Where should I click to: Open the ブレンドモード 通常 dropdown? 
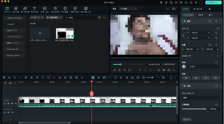(201, 98)
